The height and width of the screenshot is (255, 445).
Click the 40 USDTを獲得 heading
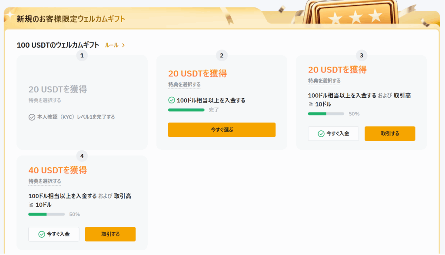[58, 170]
